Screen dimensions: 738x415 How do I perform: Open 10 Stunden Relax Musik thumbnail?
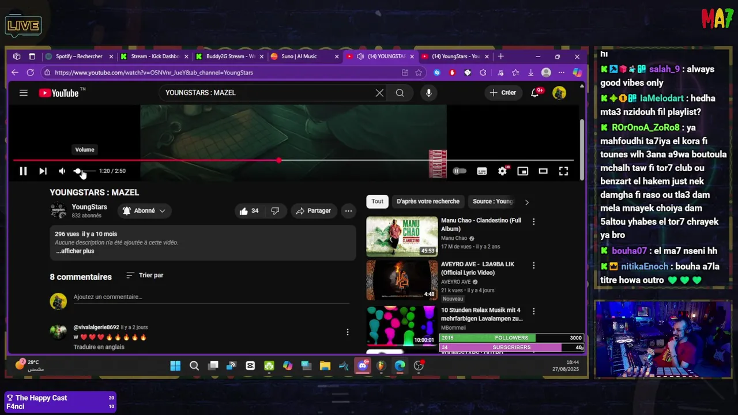coord(402,325)
